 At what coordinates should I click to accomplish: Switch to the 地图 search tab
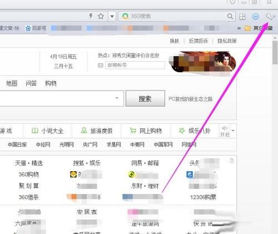coord(12,83)
